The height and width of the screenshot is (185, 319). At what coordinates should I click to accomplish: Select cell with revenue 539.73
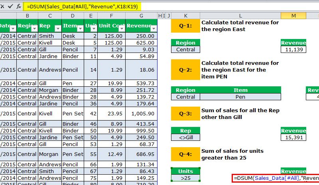tap(142, 83)
